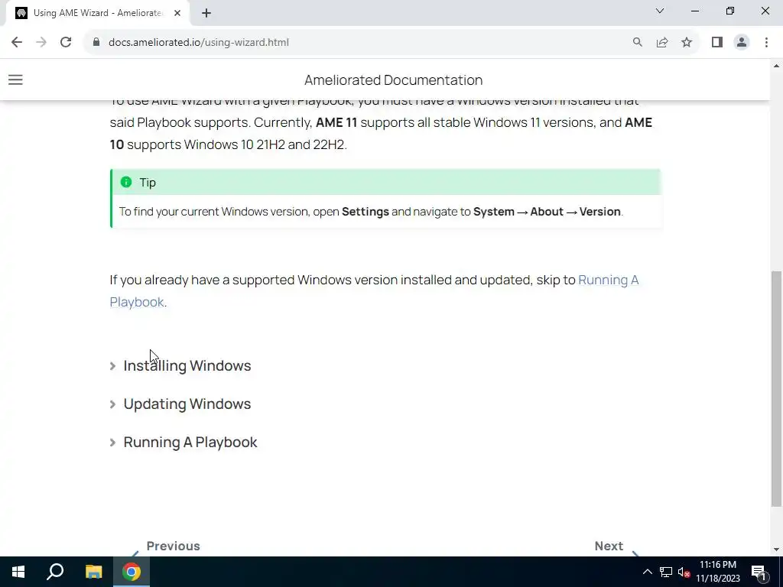Click the green Tip info icon
This screenshot has width=783, height=587.
tap(126, 182)
